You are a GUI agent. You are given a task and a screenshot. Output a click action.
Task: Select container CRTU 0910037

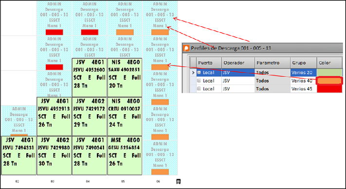125,117
